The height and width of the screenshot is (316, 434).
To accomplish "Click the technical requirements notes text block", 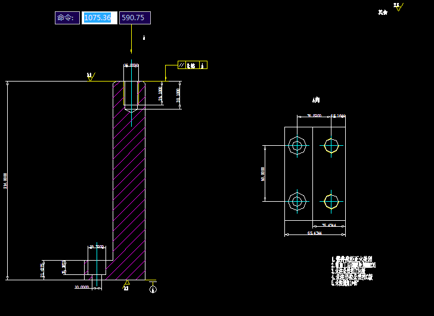I will click(354, 271).
